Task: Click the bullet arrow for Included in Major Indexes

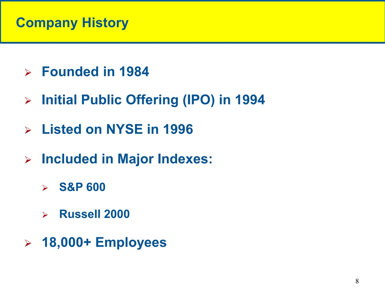Action: pos(27,160)
